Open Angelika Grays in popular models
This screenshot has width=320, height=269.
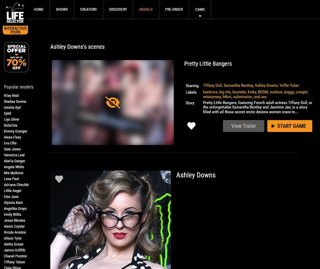click(x=15, y=208)
